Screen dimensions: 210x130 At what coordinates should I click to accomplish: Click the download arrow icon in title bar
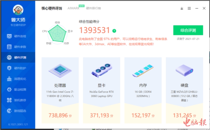coord(182,8)
